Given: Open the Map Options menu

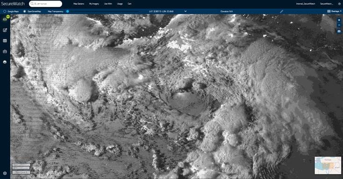Looking at the screenshot, I should click(x=79, y=4).
